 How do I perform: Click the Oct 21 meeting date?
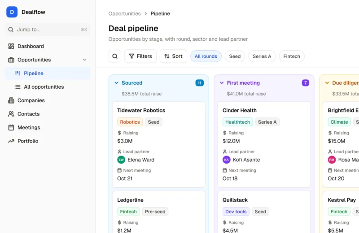[x=125, y=178]
